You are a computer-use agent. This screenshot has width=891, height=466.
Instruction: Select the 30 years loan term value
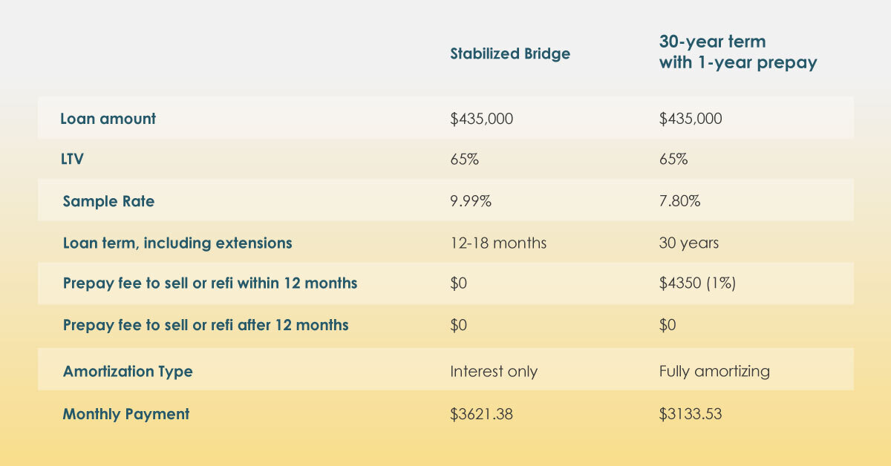click(x=689, y=243)
